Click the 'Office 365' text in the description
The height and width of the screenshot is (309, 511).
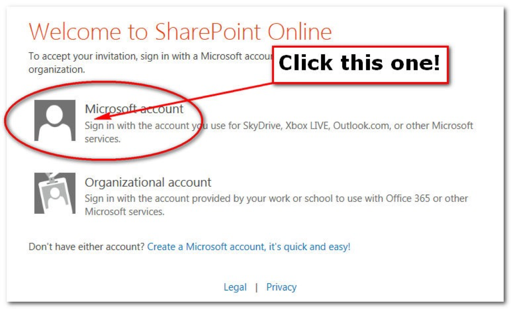tap(408, 198)
